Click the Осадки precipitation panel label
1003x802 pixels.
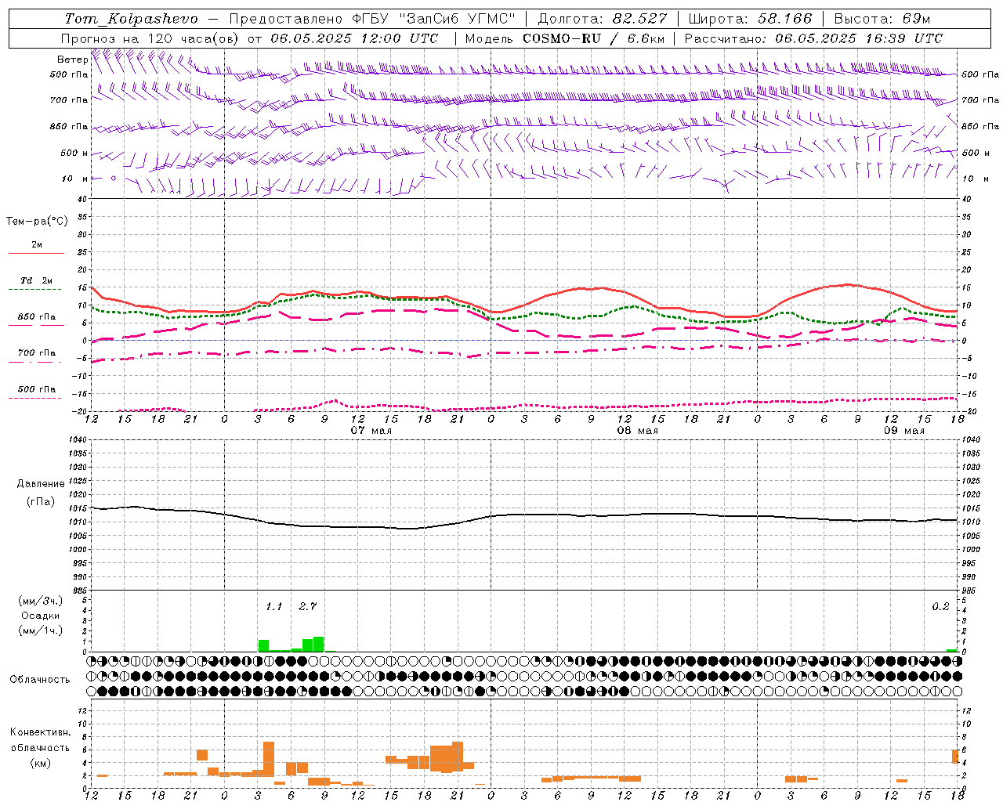pyautogui.click(x=41, y=616)
